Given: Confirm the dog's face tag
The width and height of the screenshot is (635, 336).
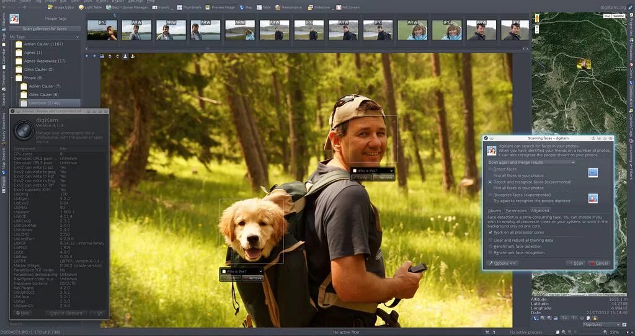Looking at the screenshot, I should pyautogui.click(x=231, y=278).
